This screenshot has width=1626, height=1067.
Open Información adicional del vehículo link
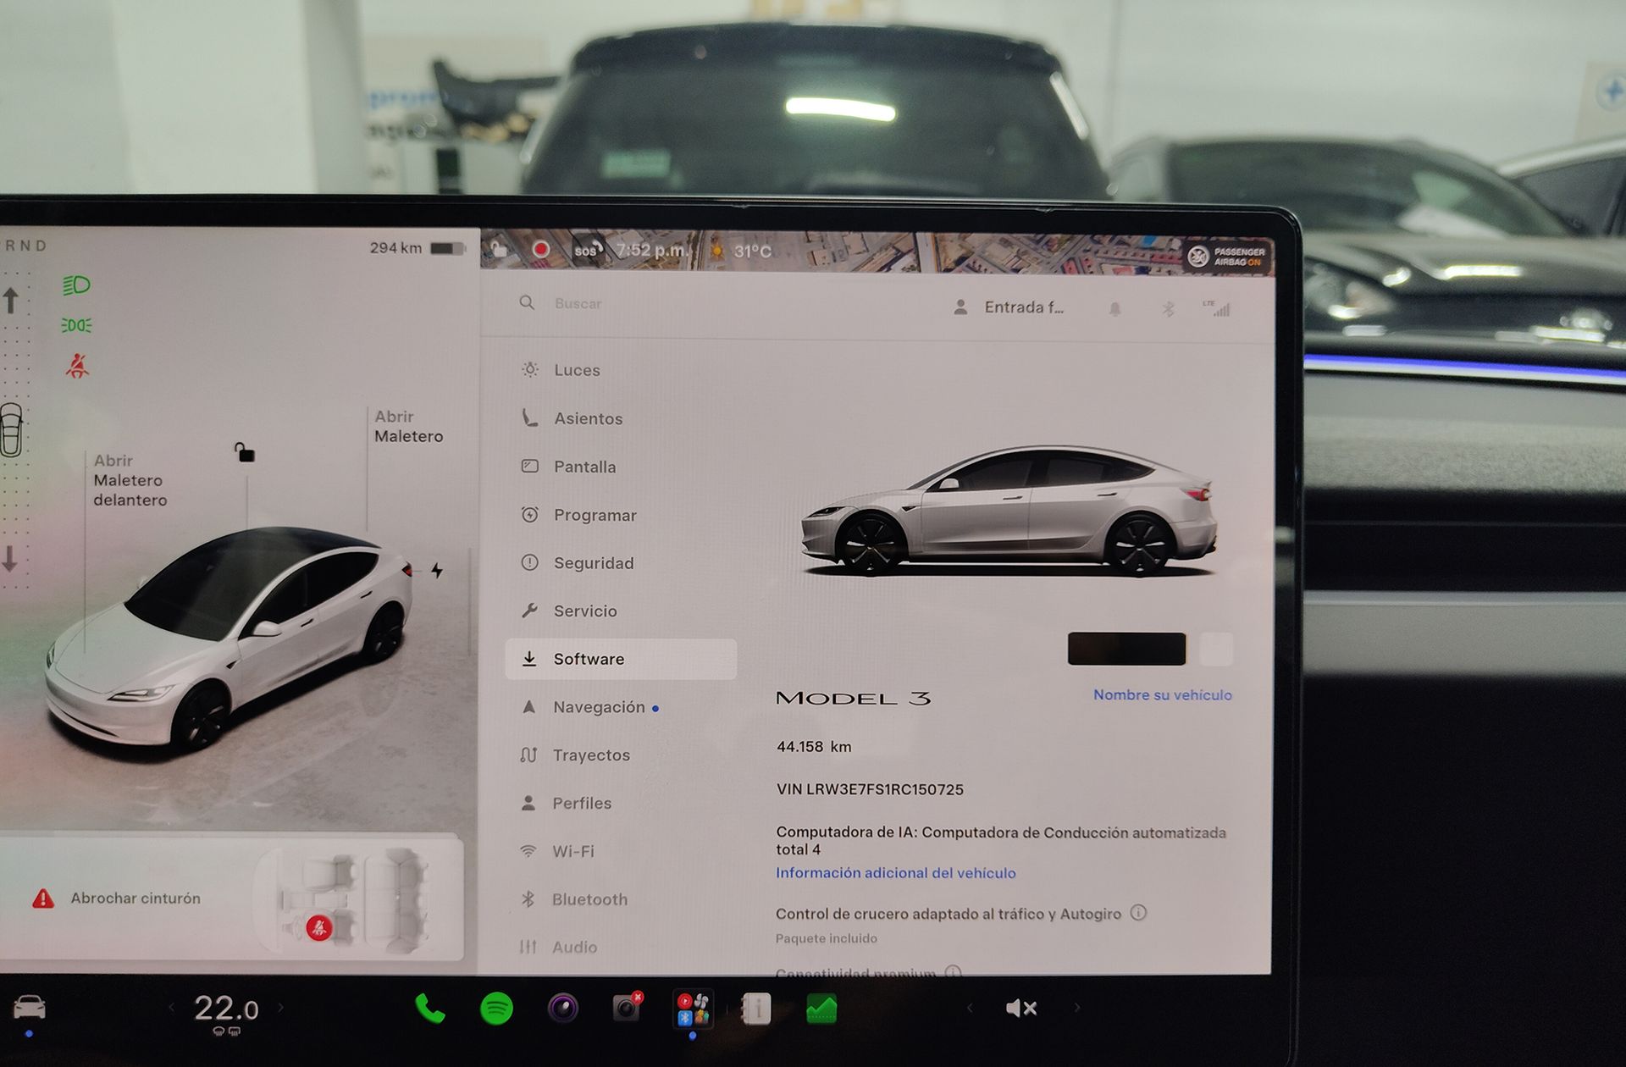[895, 873]
